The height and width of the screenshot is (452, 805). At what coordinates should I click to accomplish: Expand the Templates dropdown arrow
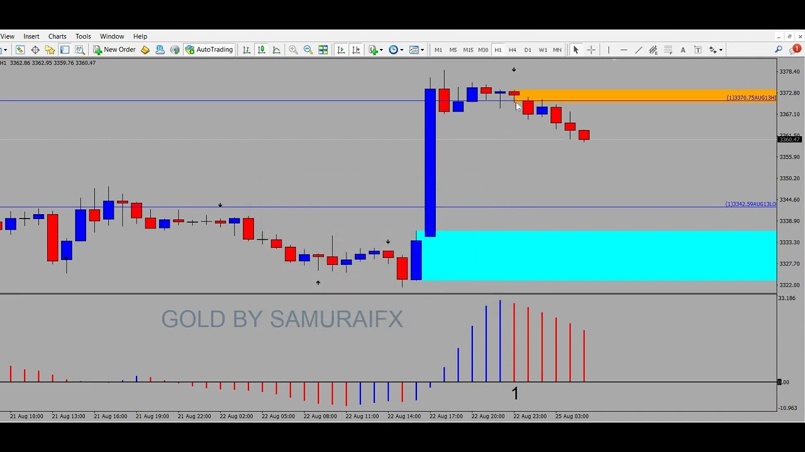tap(422, 50)
